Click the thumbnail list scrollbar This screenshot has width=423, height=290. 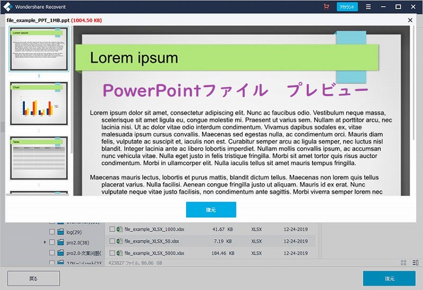(x=71, y=89)
